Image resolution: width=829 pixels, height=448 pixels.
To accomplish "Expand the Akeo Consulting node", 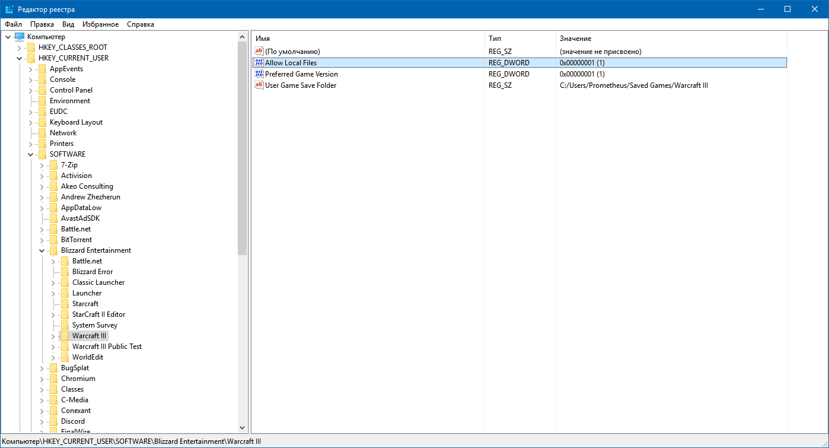I will point(42,186).
